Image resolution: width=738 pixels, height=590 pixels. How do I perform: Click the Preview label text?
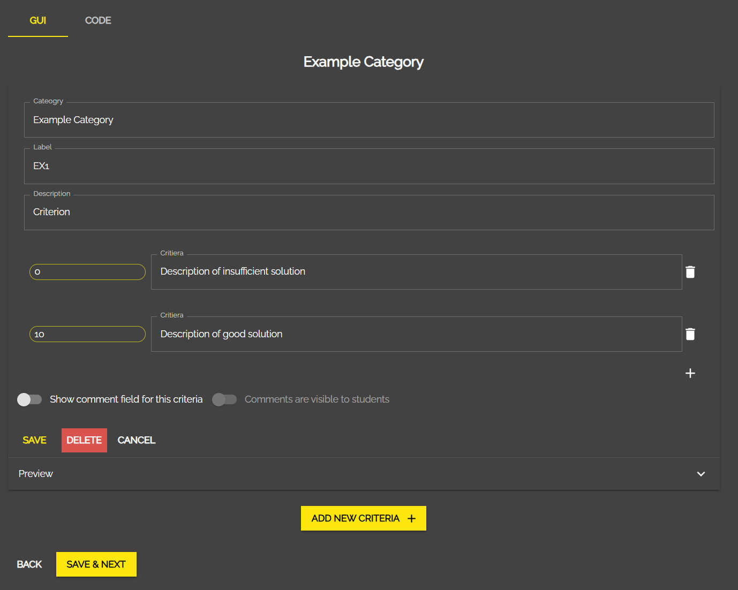pyautogui.click(x=36, y=474)
